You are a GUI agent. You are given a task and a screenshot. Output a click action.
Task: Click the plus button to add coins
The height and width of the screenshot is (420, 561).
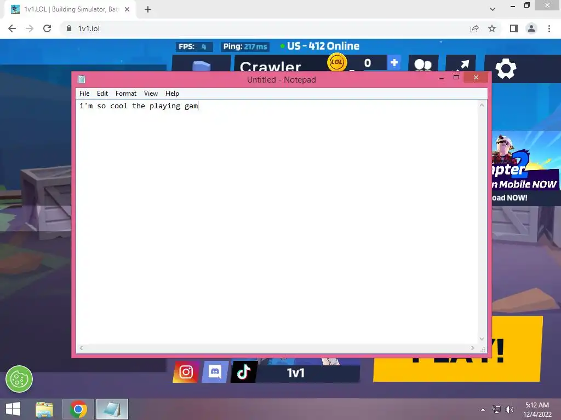click(x=394, y=62)
